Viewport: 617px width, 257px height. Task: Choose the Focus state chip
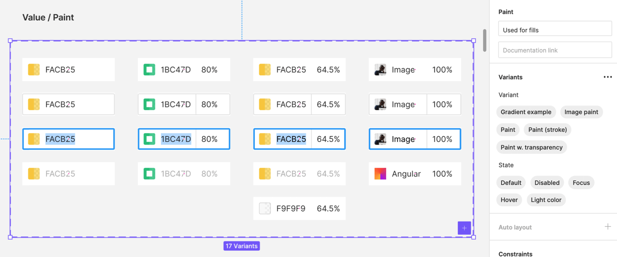click(x=581, y=183)
